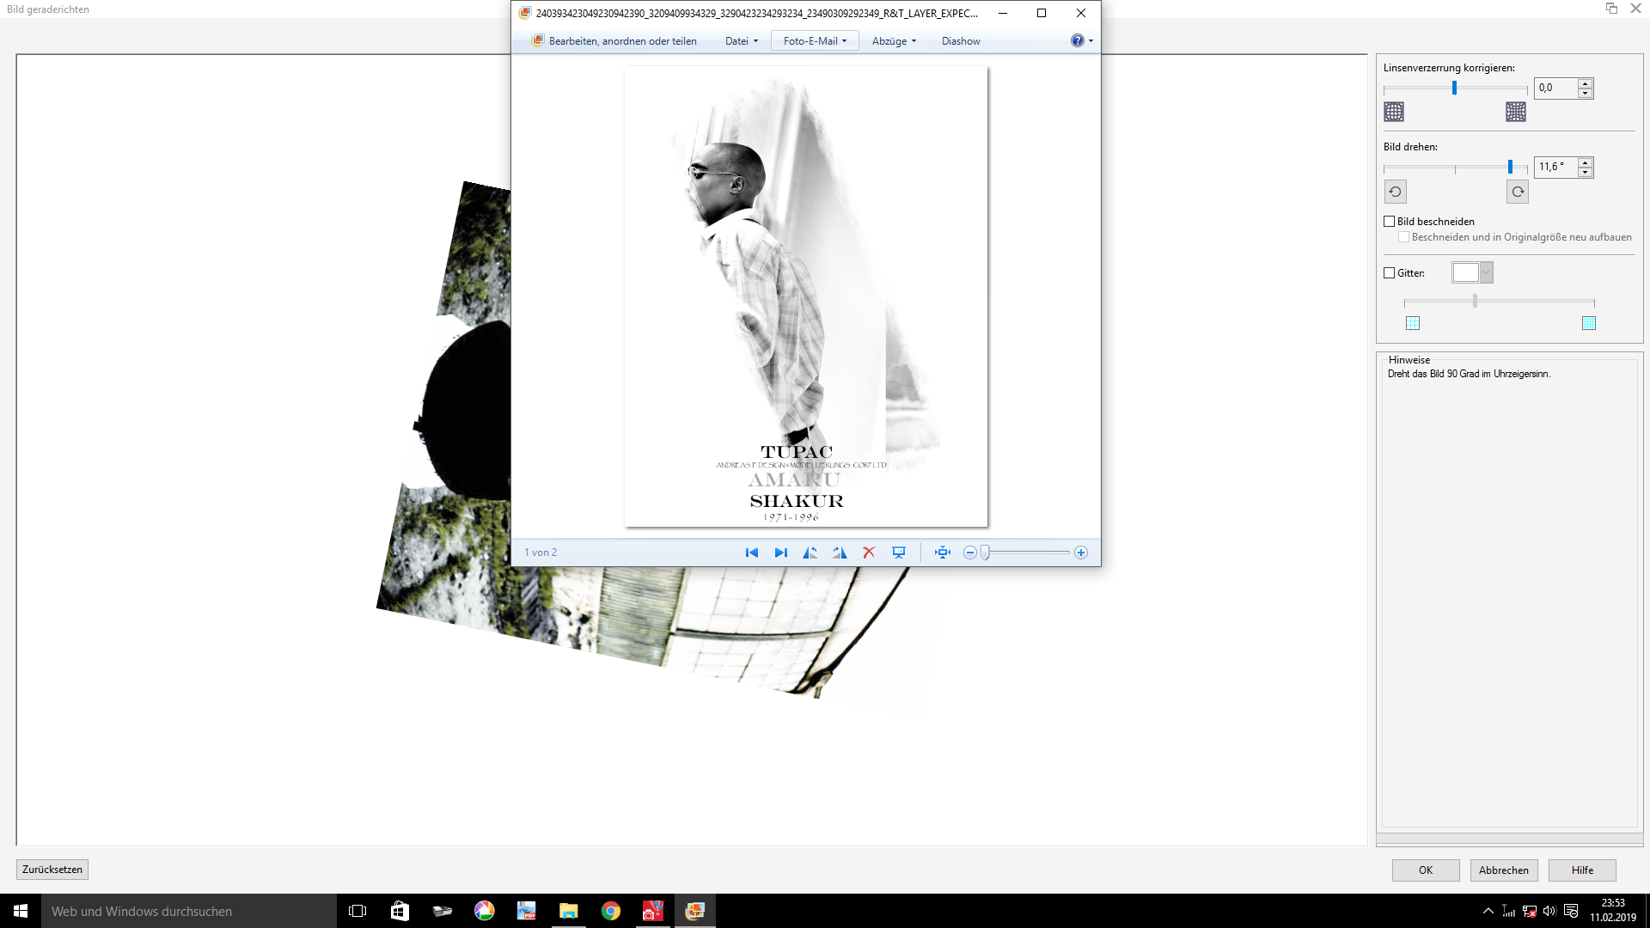Enable Gitter checkbox

[x=1389, y=273]
